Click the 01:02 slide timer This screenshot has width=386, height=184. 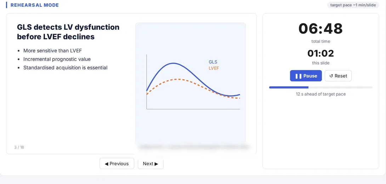320,53
